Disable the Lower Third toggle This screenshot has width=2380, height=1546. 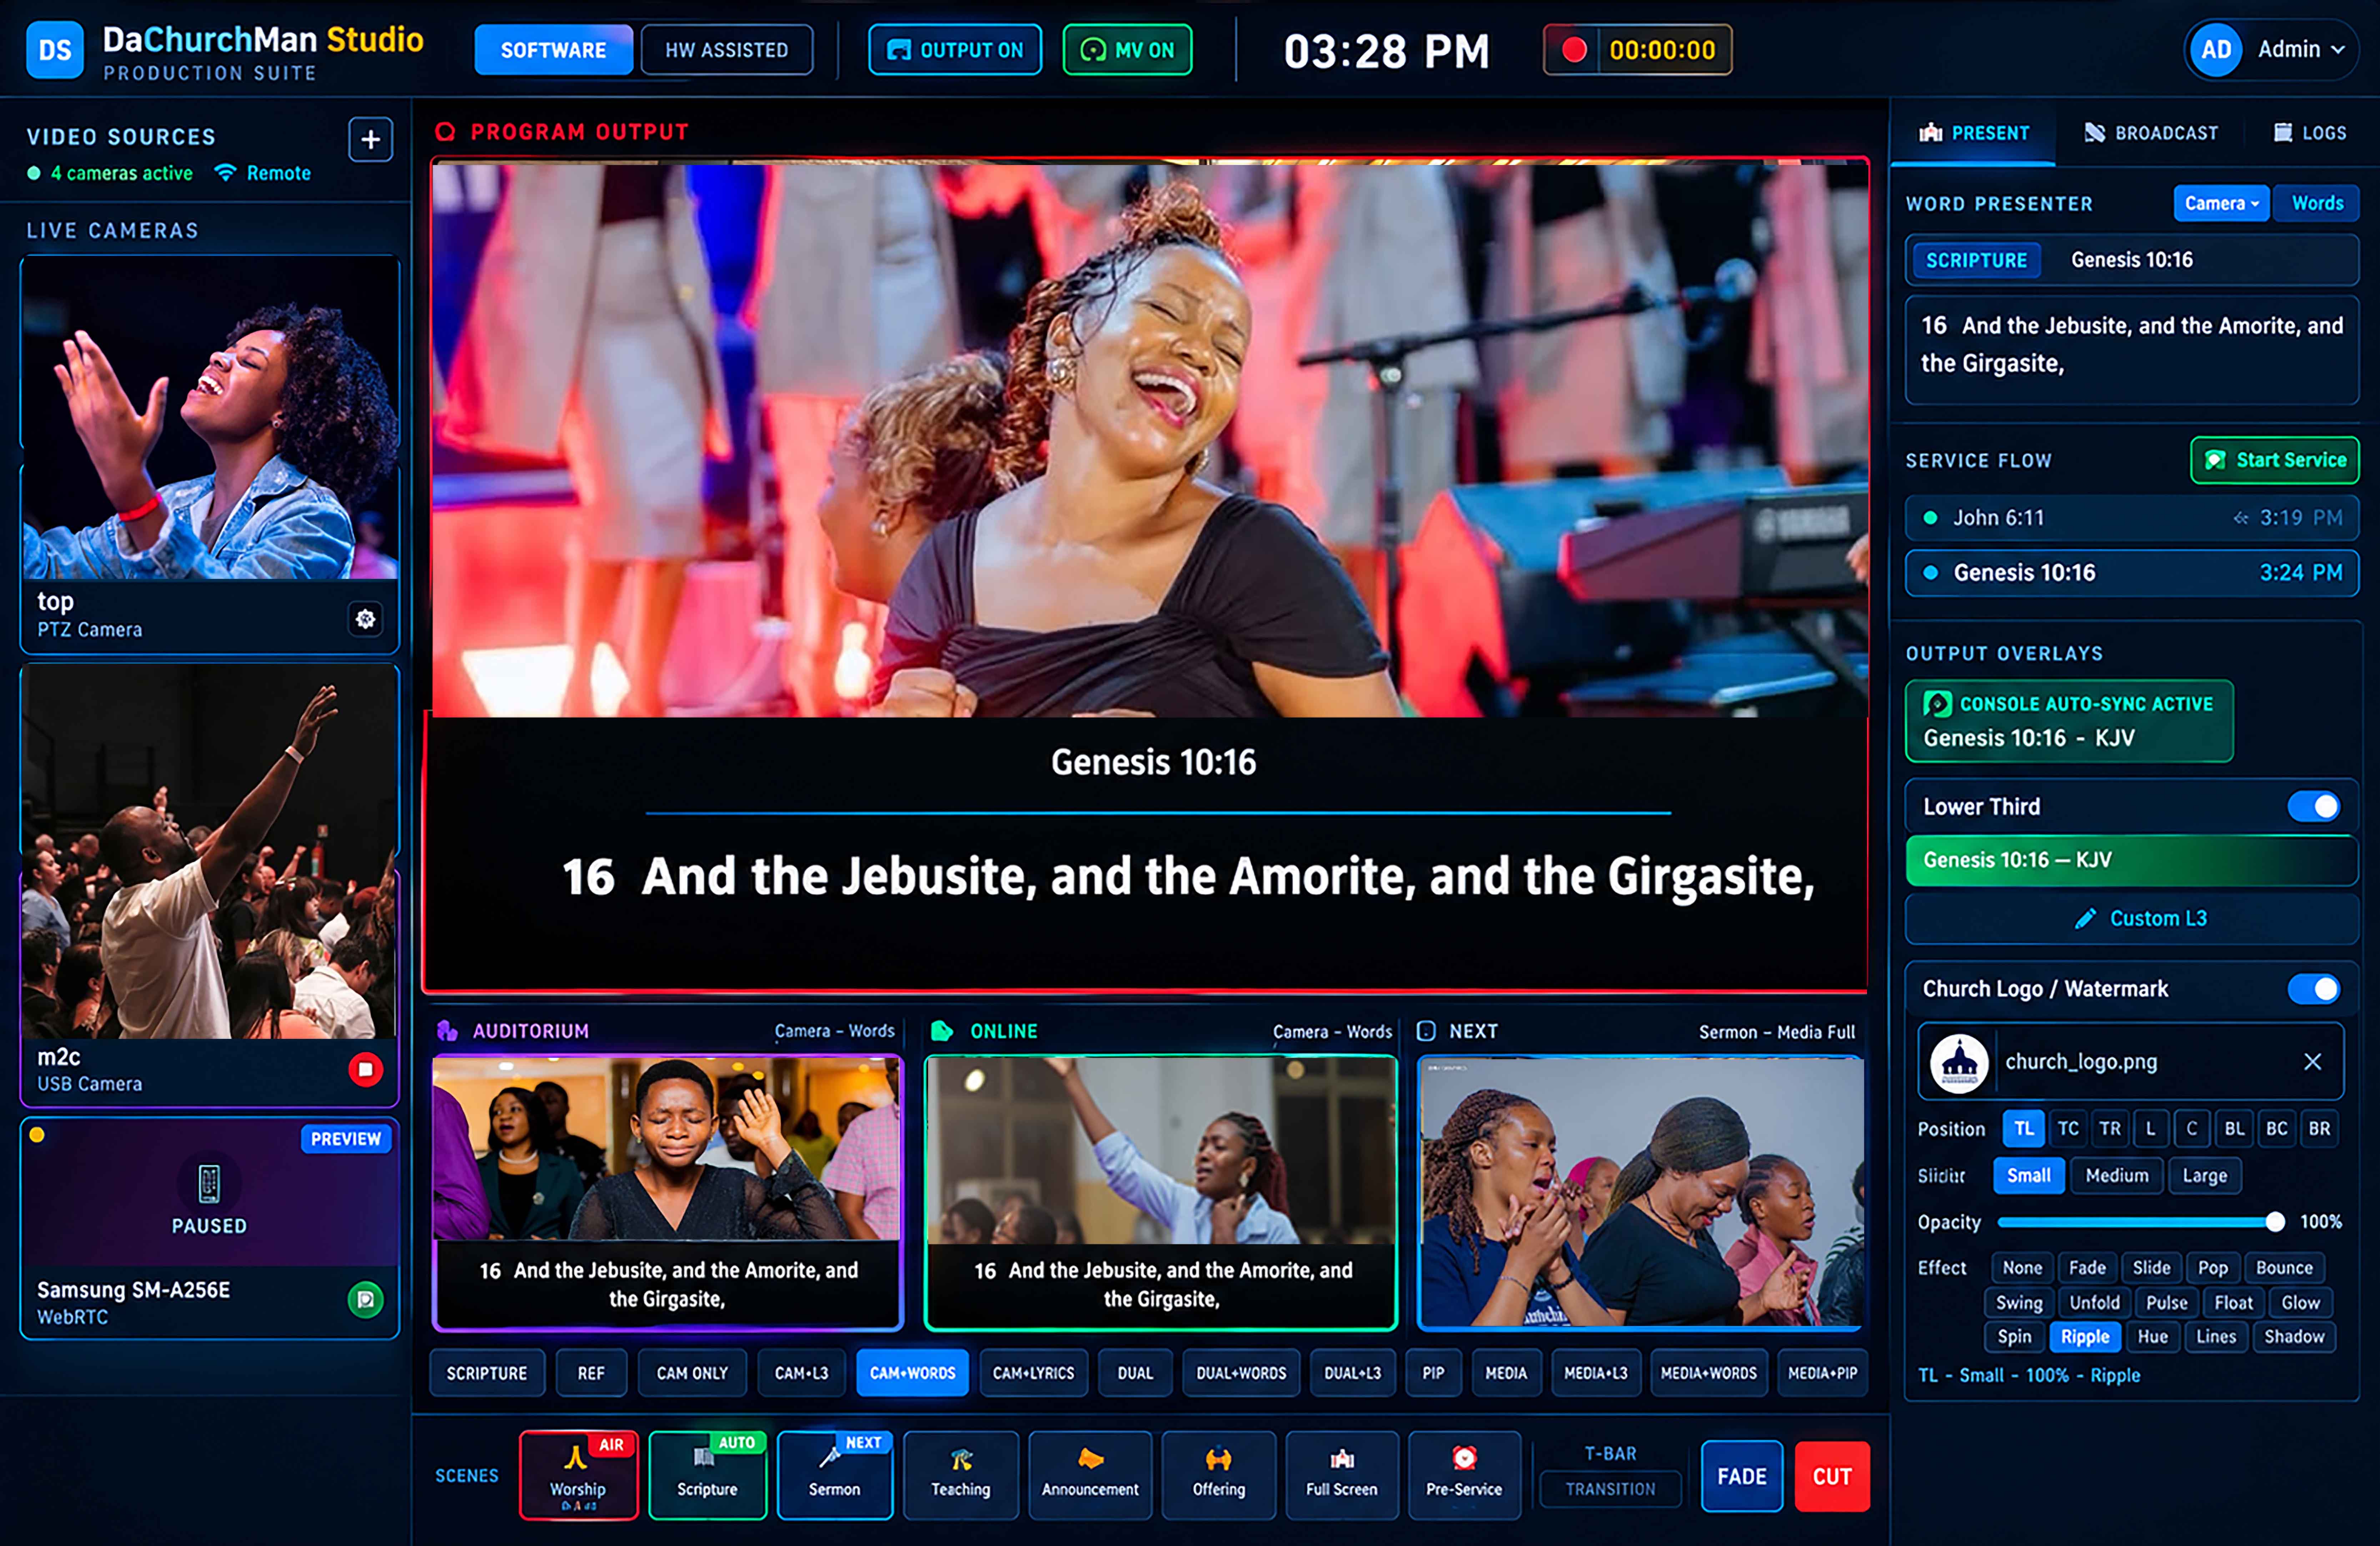[2313, 806]
